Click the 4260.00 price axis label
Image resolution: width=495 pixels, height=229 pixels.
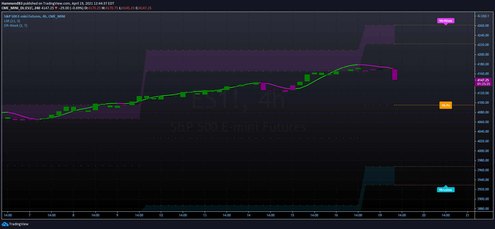[483, 26]
